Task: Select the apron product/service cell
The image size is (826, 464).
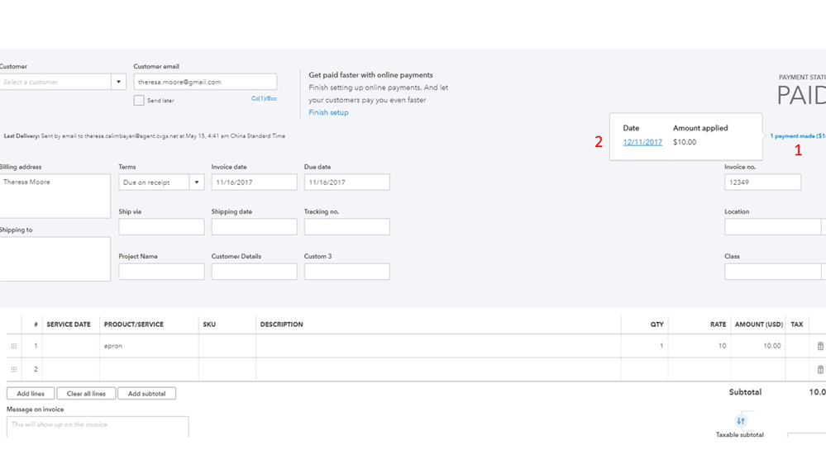Action: 149,346
